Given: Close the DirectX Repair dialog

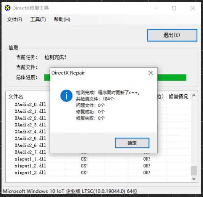Looking at the screenshot, I should pos(151,73).
